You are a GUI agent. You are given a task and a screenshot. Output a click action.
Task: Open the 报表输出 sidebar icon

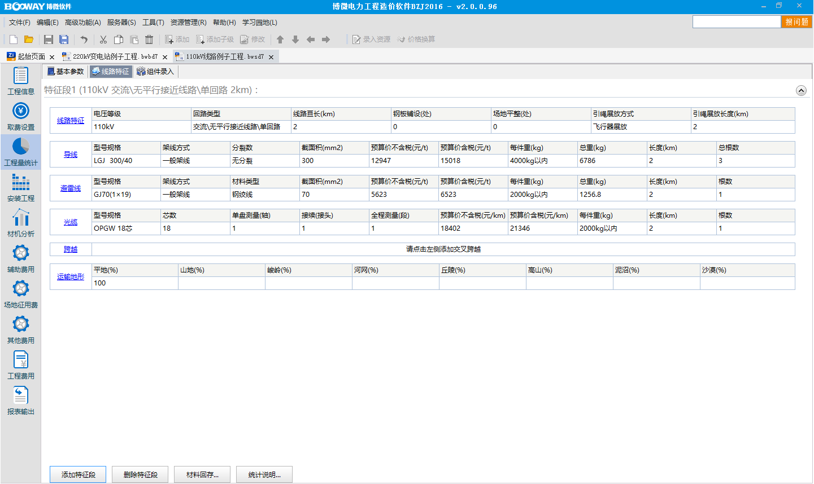point(21,401)
